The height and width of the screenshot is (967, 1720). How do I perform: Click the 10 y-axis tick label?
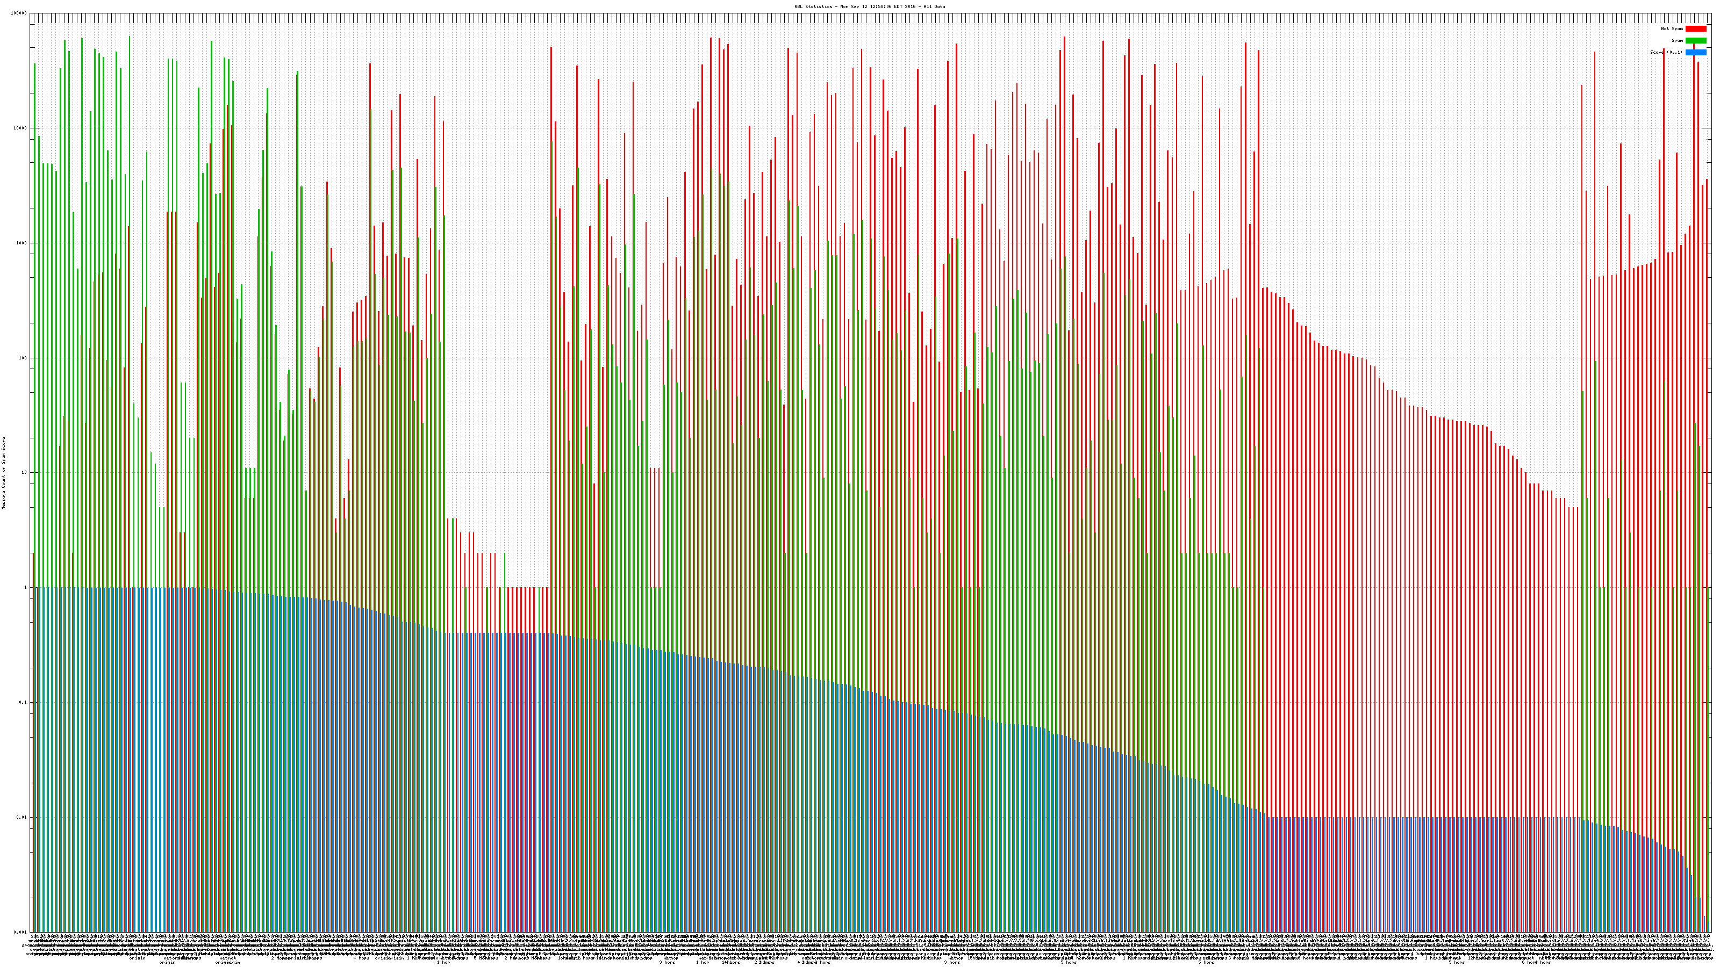coord(25,473)
